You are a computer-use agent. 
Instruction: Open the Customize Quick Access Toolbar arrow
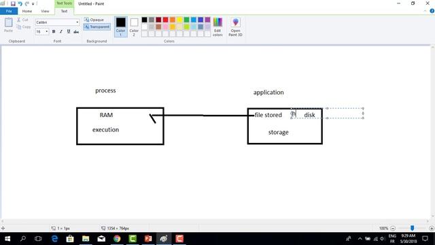pyautogui.click(x=33, y=4)
